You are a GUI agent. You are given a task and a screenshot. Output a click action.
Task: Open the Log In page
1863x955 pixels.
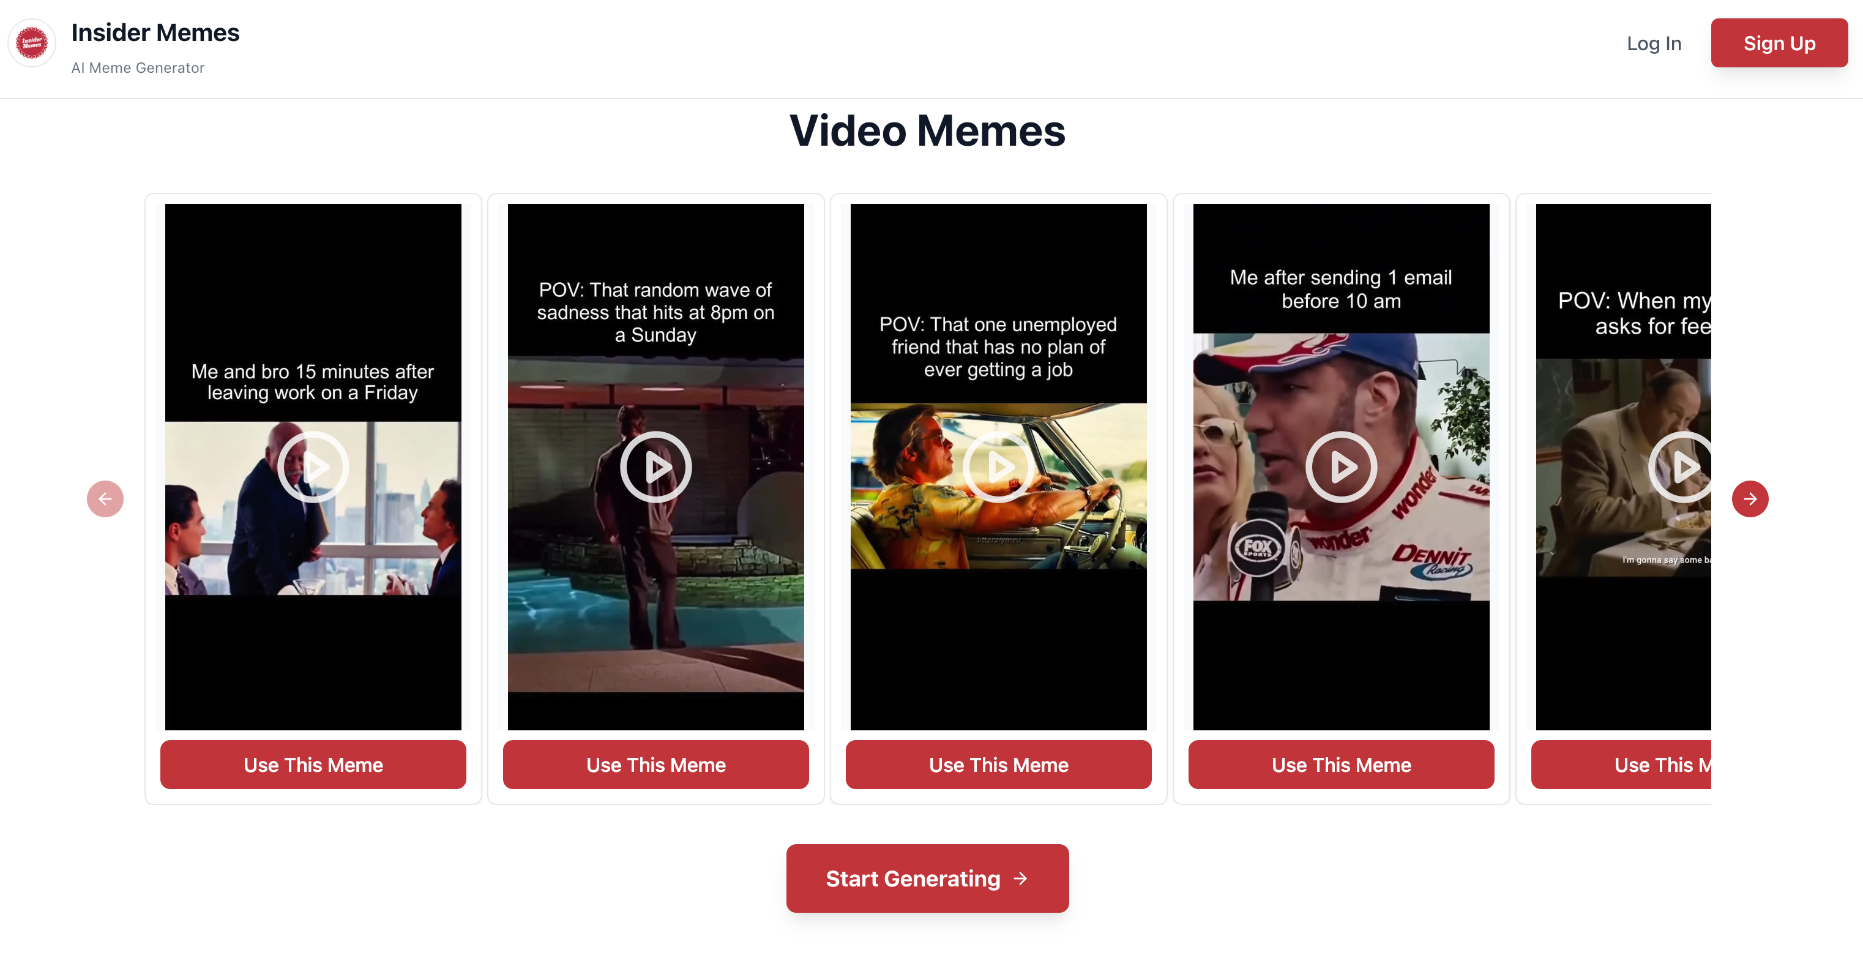pos(1653,43)
